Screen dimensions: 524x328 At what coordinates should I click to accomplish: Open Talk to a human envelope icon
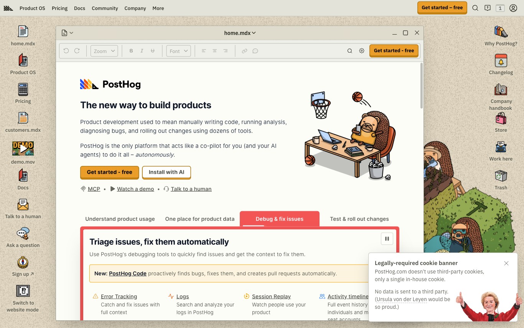point(23,204)
